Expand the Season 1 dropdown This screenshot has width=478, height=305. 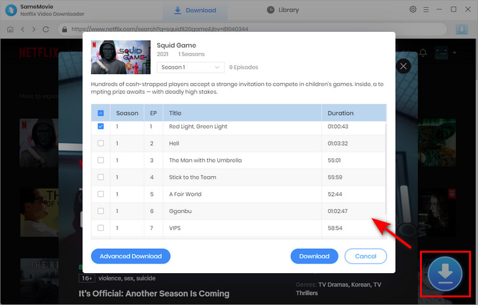tap(191, 67)
